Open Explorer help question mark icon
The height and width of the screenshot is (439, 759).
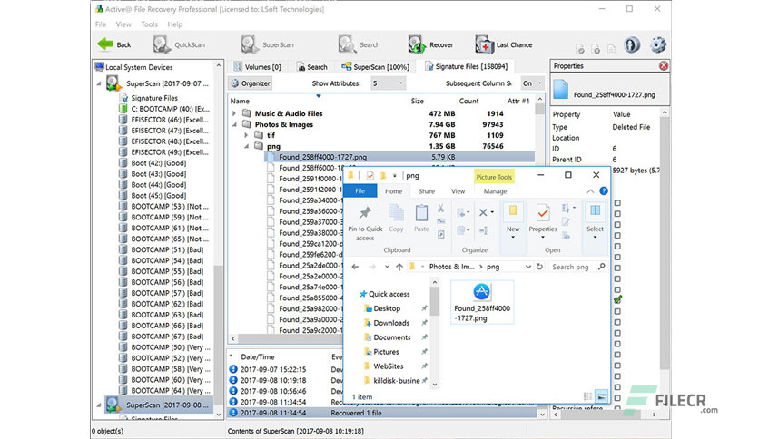(604, 191)
